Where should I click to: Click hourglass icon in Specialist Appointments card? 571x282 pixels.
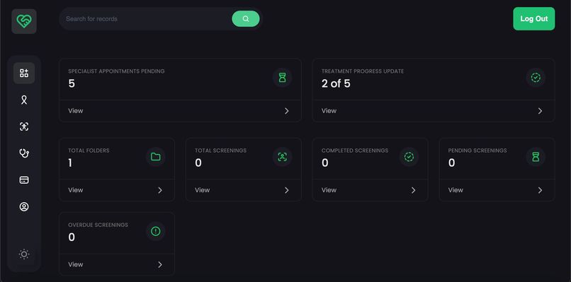[x=282, y=78]
